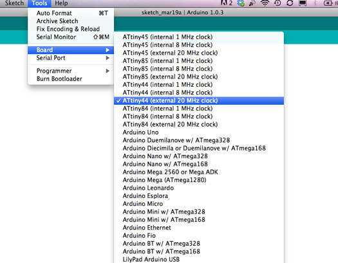Click the satellite dish menu bar icon
338x263 pixels.
[x=252, y=3]
